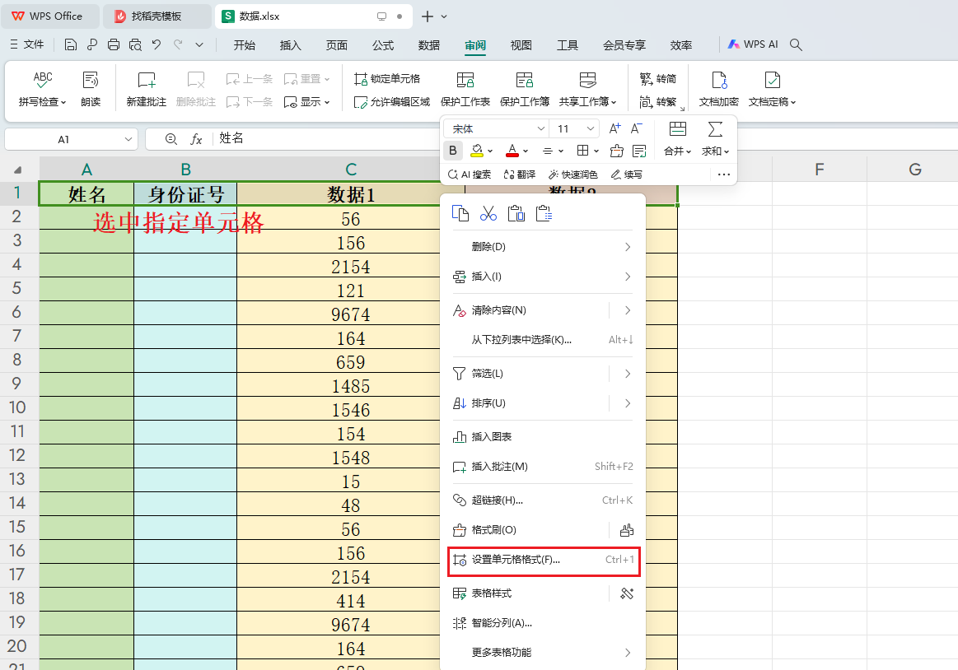The image size is (958, 670).
Task: Launch AI Search (AI搜索)
Action: coord(469,174)
